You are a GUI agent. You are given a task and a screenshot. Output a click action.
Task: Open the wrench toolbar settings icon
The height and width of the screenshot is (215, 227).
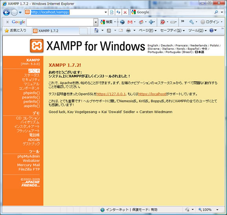[191, 22]
